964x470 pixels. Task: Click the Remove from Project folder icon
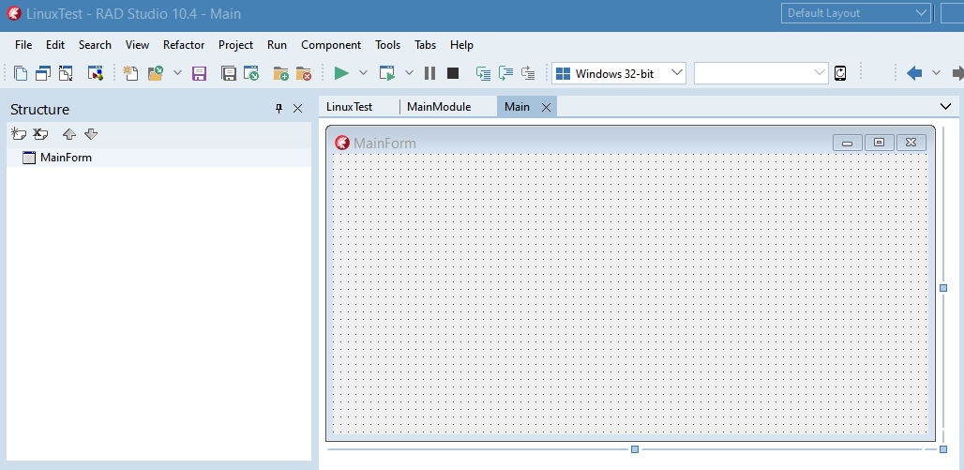[303, 73]
